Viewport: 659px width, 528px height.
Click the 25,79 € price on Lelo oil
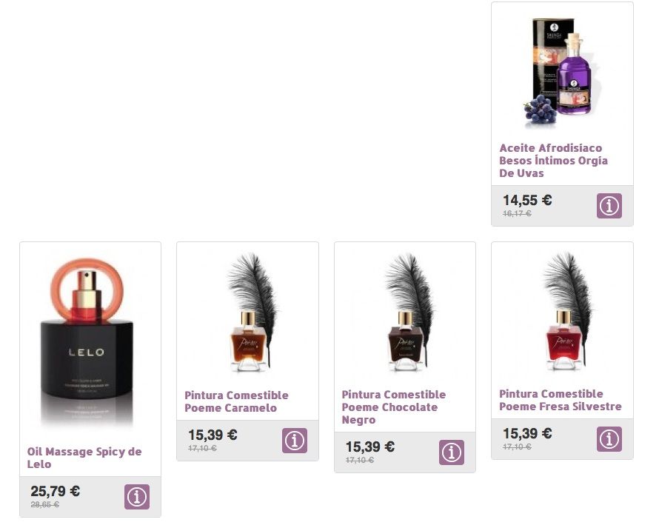pos(55,491)
